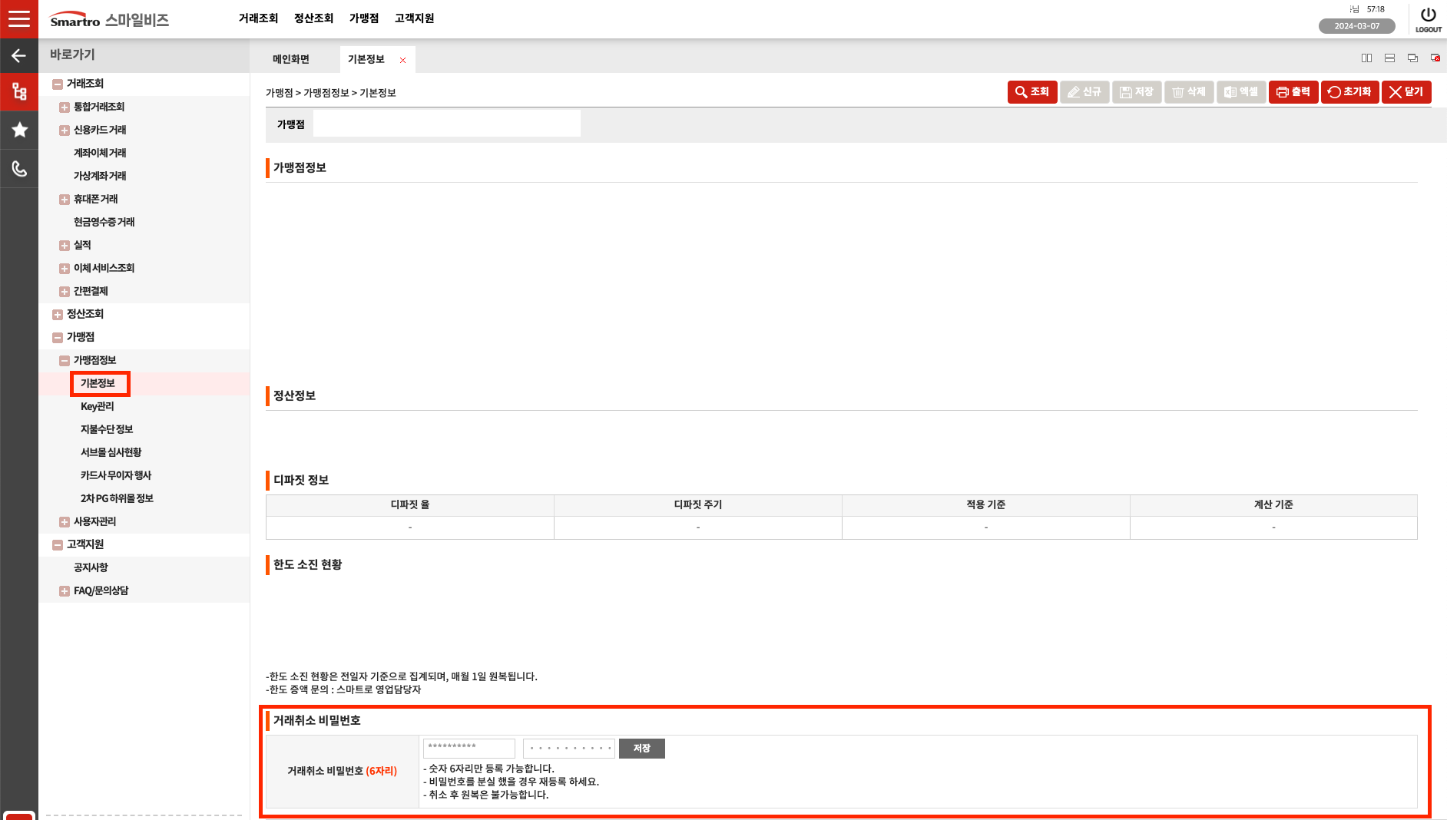Open favorites star sidebar icon
Image resolution: width=1447 pixels, height=820 pixels.
coord(19,130)
